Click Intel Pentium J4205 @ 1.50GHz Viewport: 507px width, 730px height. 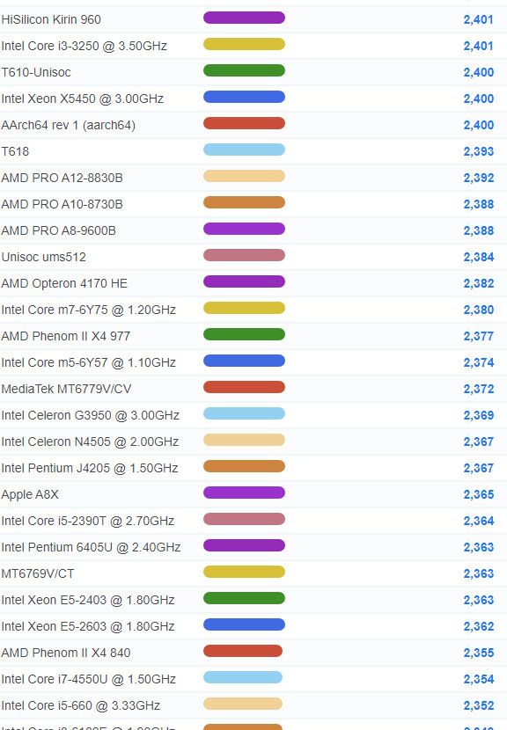(x=90, y=468)
